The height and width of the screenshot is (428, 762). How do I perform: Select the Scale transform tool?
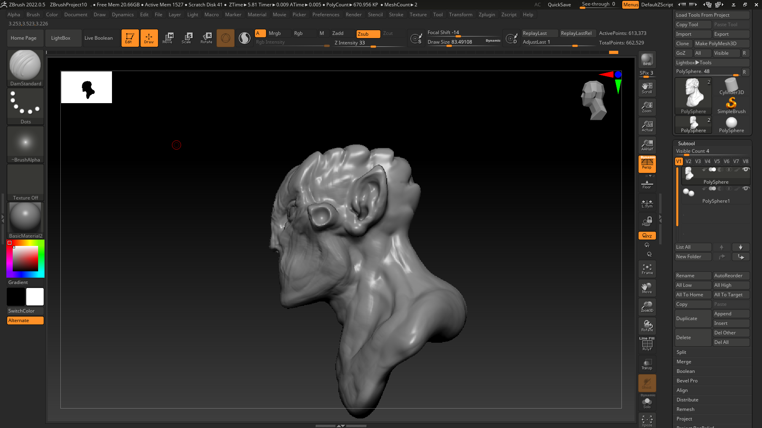(x=187, y=38)
